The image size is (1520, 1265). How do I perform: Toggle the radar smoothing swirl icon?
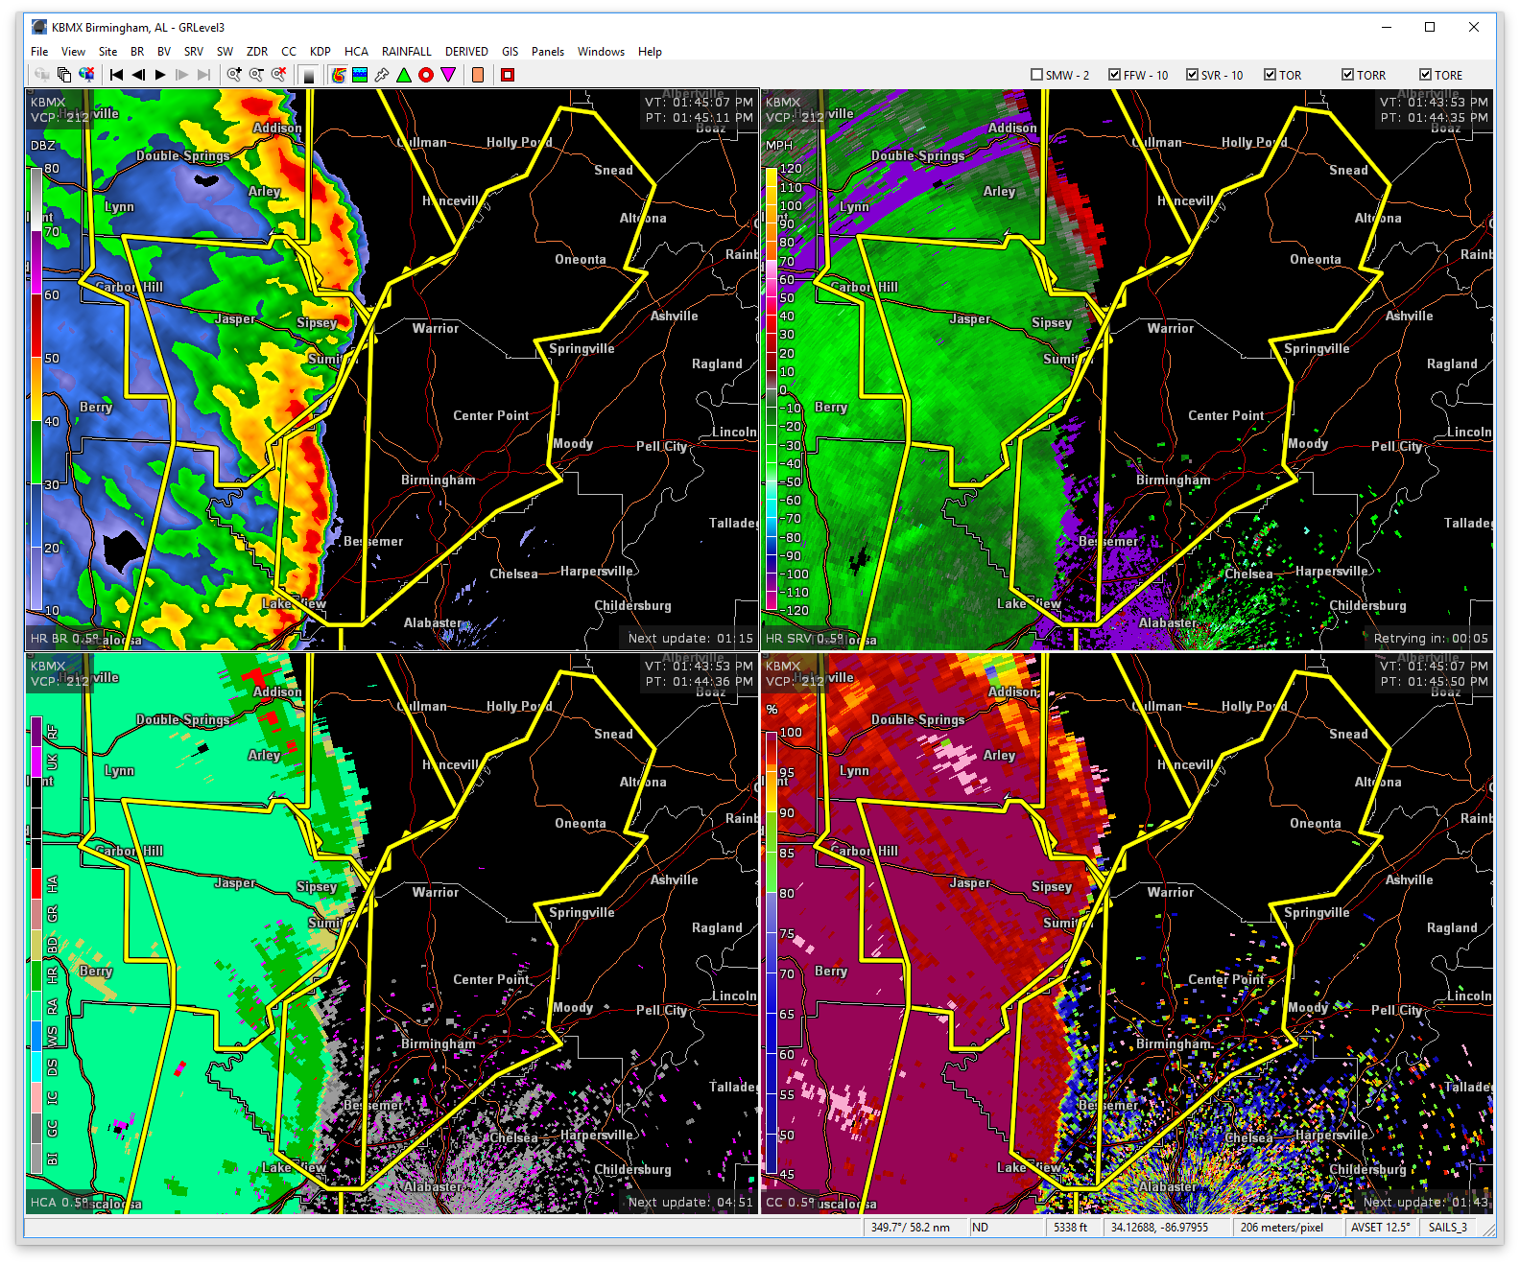339,75
